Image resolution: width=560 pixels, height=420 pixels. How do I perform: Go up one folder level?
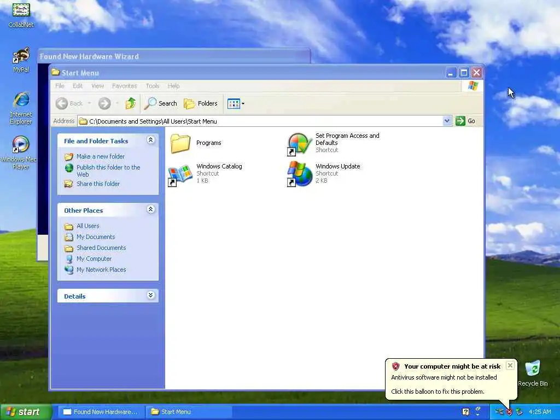[130, 103]
